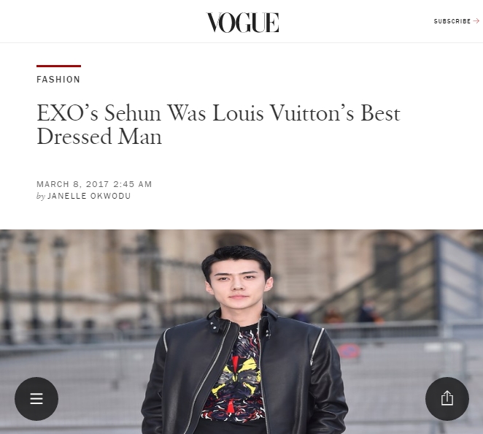
Task: Click the italic "by" byline word
Action: point(41,197)
